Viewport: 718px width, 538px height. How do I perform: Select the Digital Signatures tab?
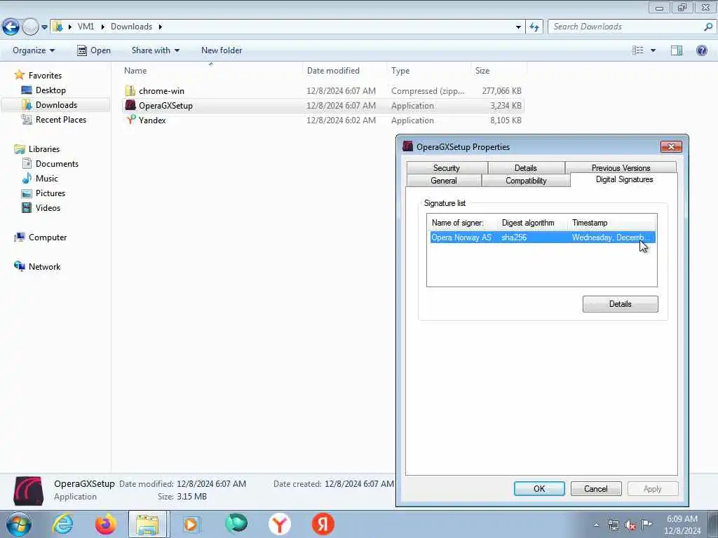click(624, 179)
